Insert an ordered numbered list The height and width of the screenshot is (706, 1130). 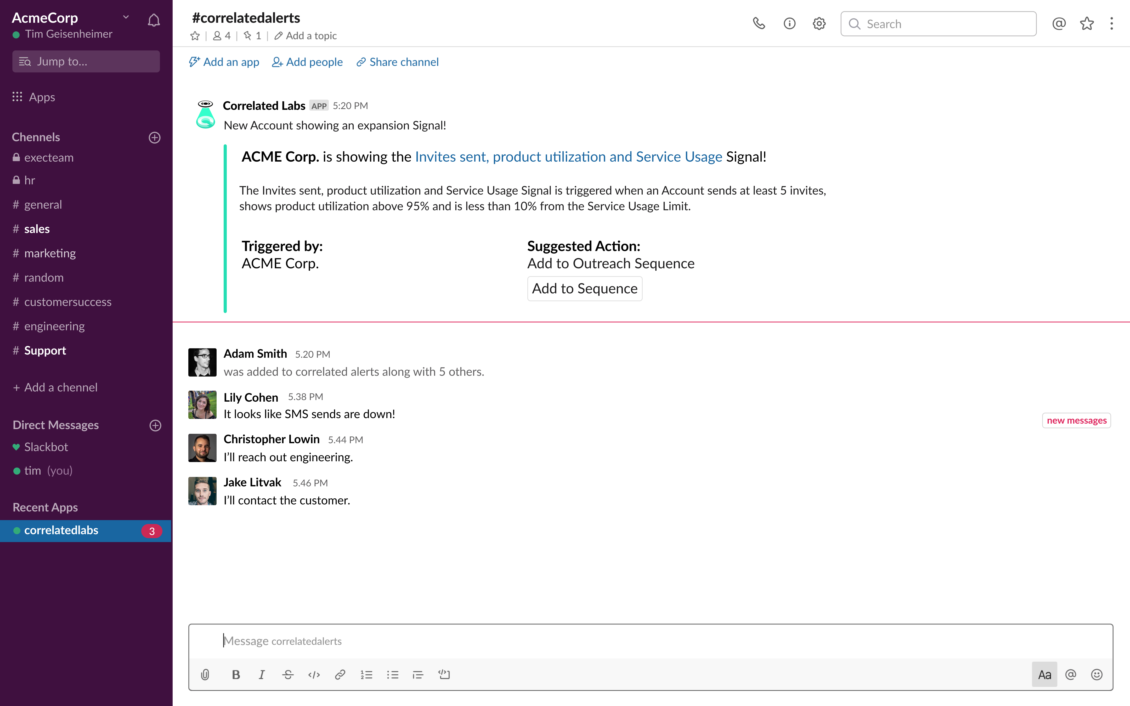(x=366, y=674)
